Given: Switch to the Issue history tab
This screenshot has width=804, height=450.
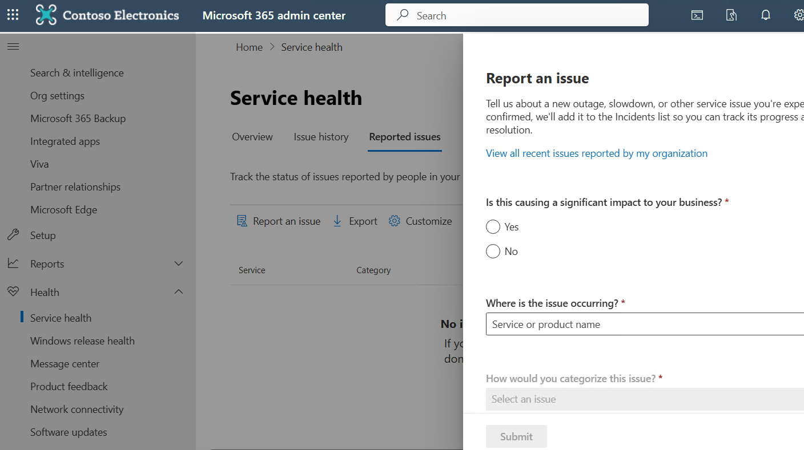Looking at the screenshot, I should click(321, 137).
